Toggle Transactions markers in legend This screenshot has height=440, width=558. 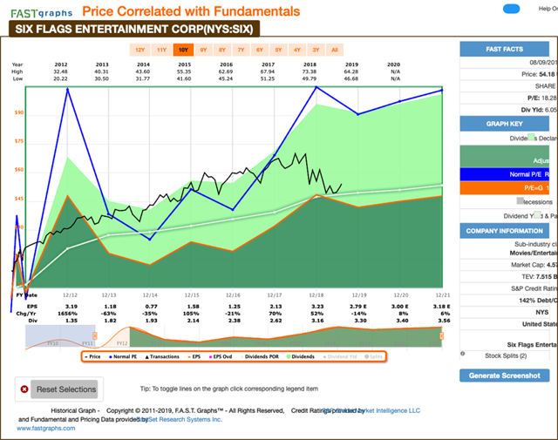tap(162, 356)
